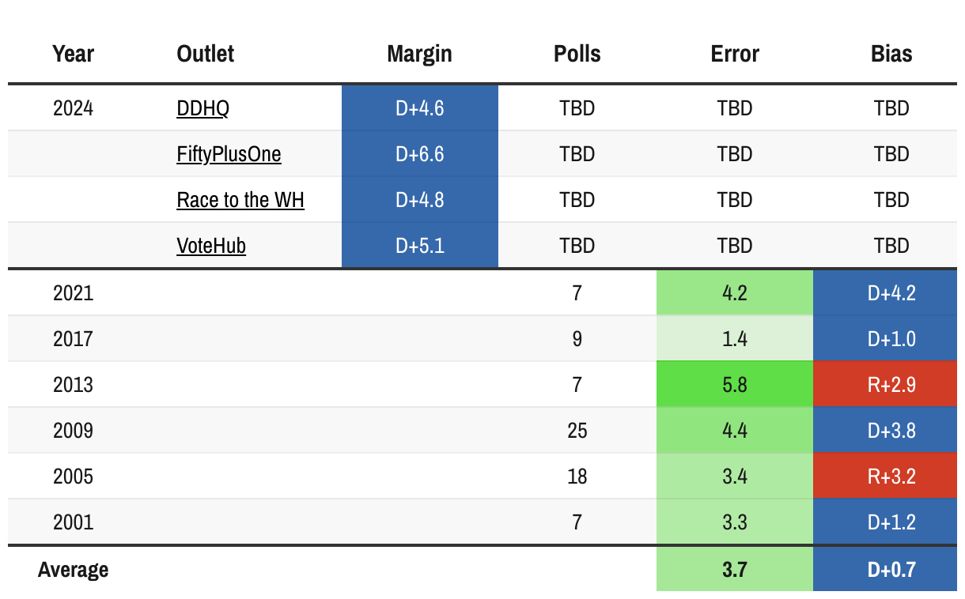Image resolution: width=965 pixels, height=599 pixels.
Task: Click the blue D+6.6 margin cell
Action: tap(419, 154)
